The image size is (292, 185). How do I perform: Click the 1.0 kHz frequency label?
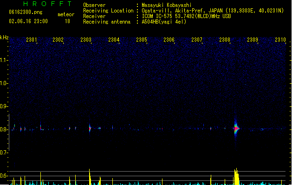[x=4, y=83]
